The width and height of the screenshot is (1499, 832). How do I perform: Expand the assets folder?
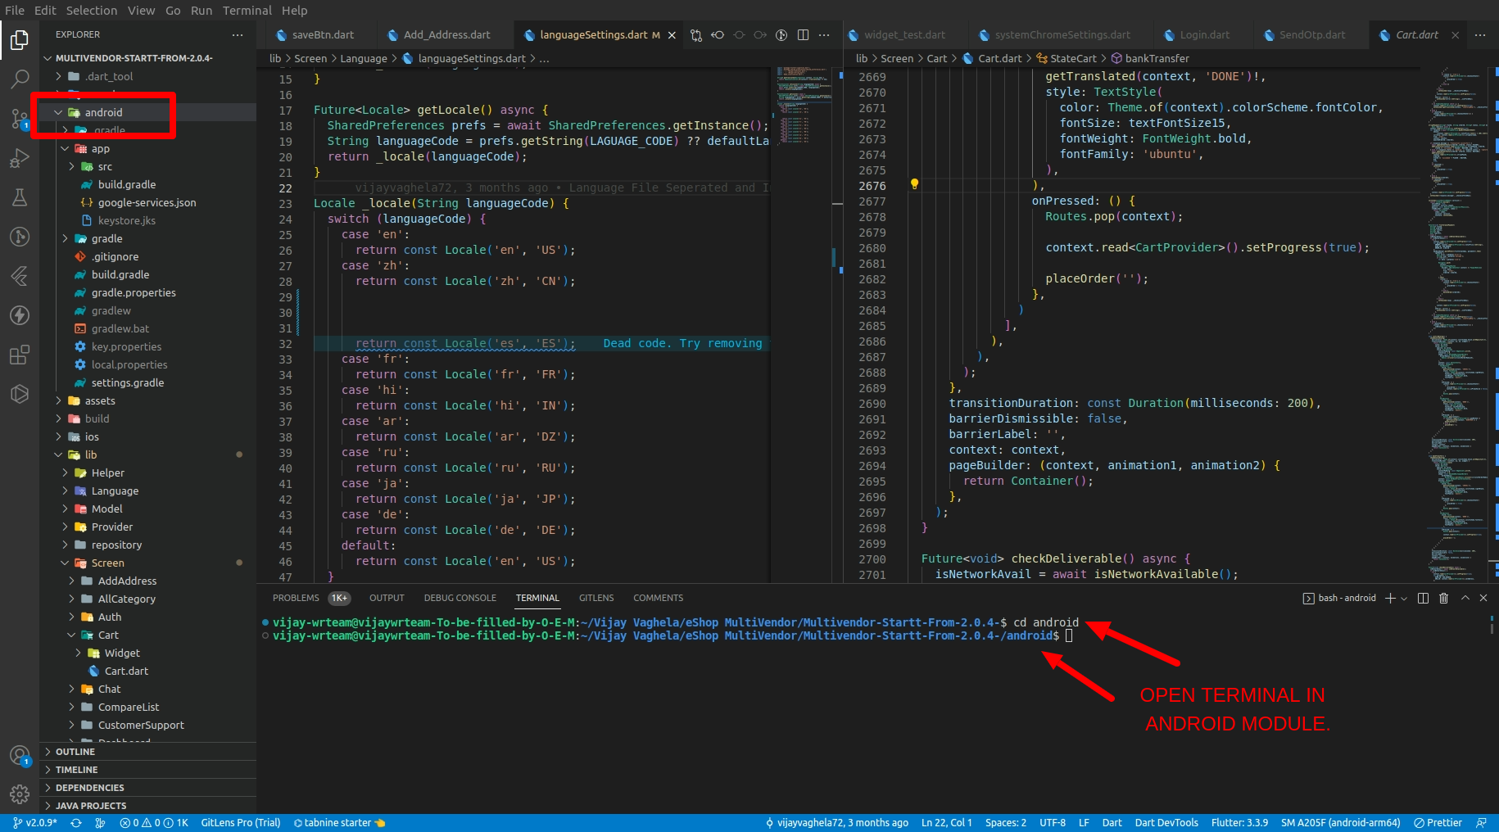[99, 401]
